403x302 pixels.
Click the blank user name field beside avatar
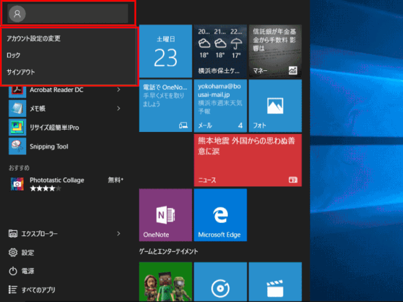(x=77, y=13)
